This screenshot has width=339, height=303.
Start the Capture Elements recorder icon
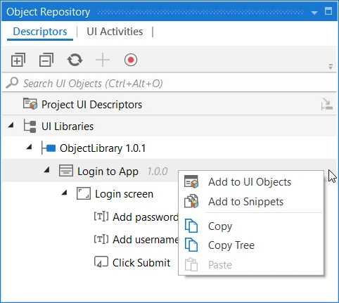pos(131,60)
